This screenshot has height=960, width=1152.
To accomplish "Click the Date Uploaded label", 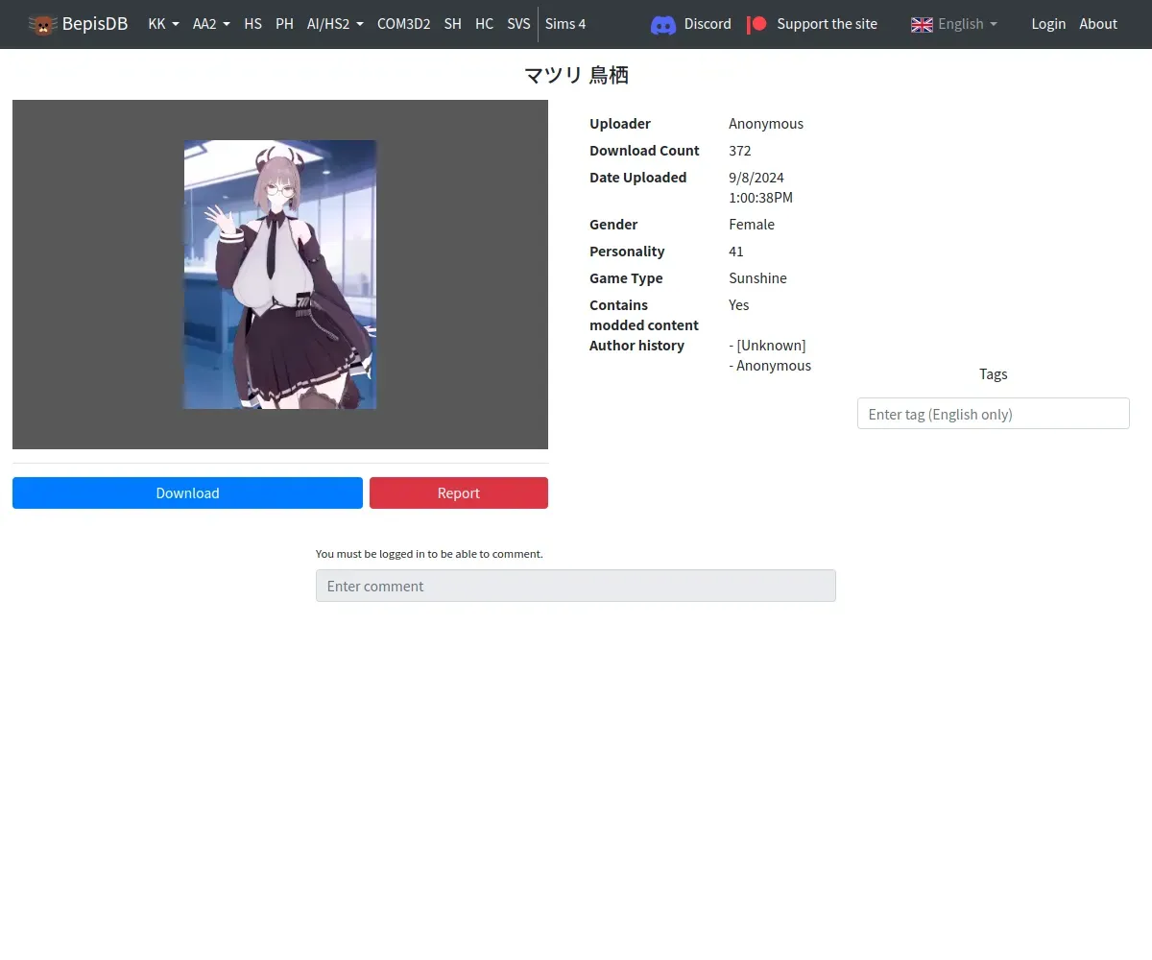I will click(x=637, y=178).
